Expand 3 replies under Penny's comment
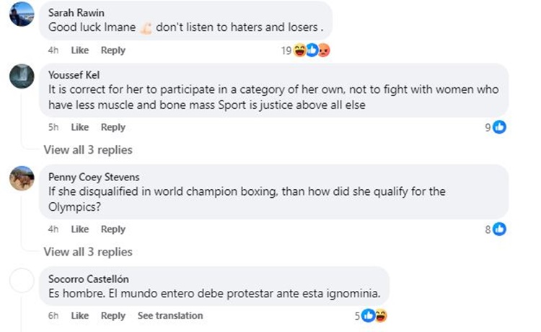Viewport: 541px width, 332px height. (88, 252)
